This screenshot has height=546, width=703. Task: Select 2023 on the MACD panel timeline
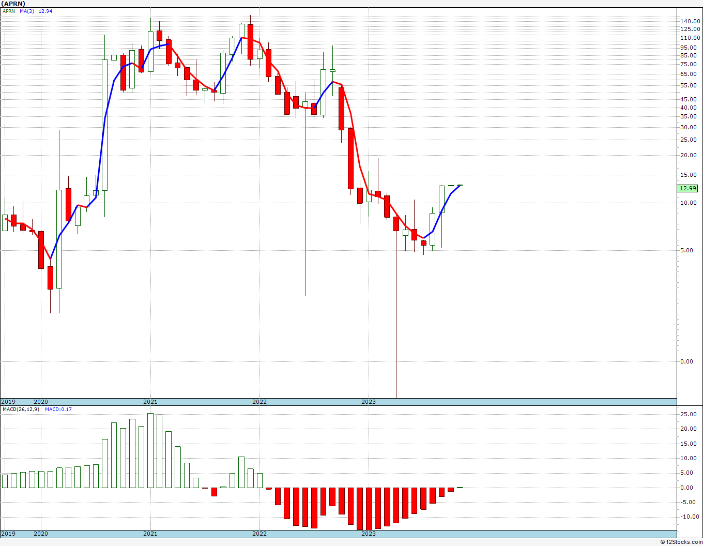(369, 534)
